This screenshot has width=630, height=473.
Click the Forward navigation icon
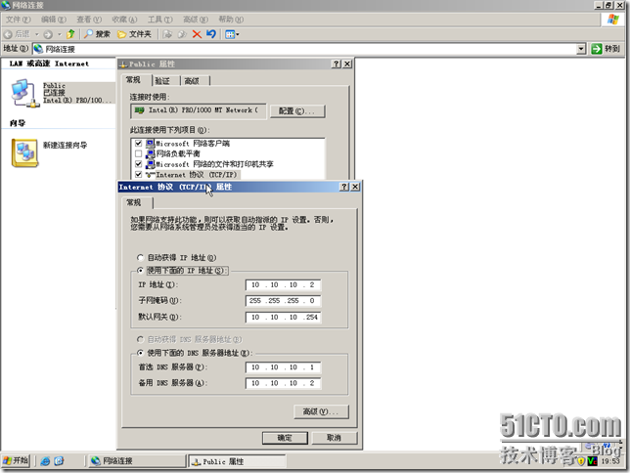point(48,34)
